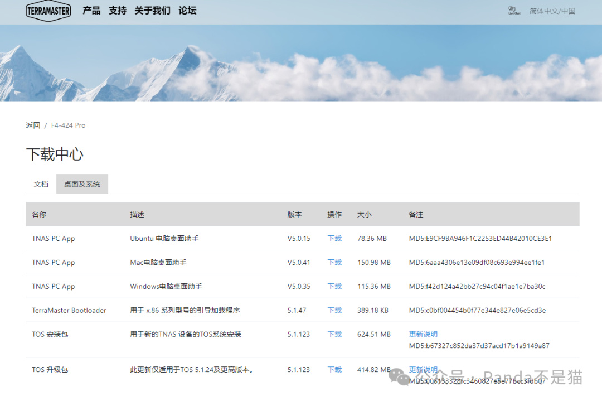Viewport: 602px width, 401px height.
Task: Click the MD5:f42d124a42bb27c94c04f1ae1e7ba30c text
Action: click(477, 286)
